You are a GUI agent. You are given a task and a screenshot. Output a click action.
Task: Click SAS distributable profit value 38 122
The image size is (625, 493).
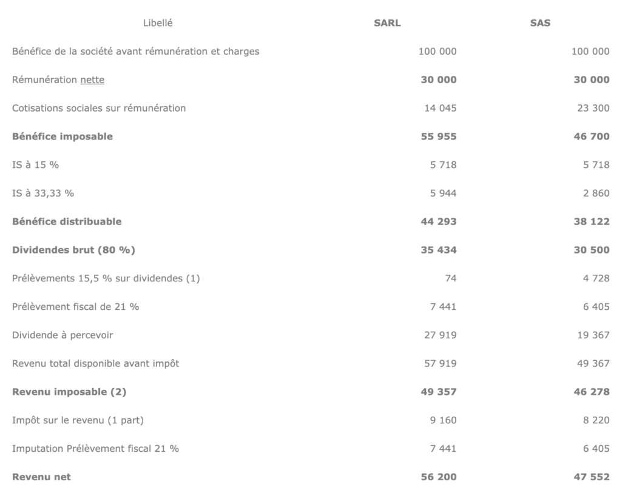[x=591, y=222]
